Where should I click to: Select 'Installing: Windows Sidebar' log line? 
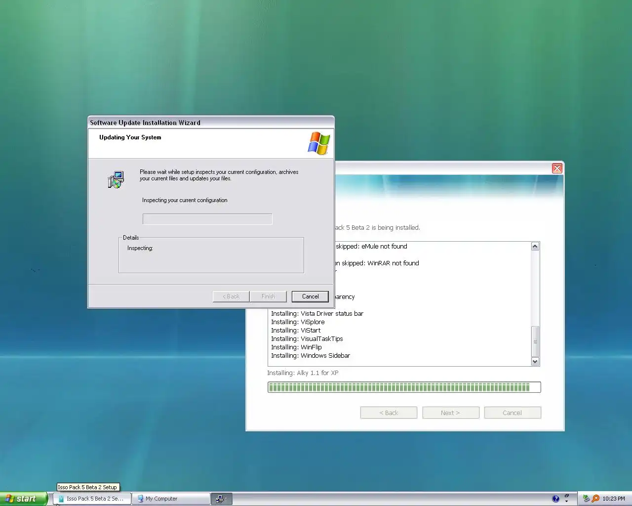311,355
